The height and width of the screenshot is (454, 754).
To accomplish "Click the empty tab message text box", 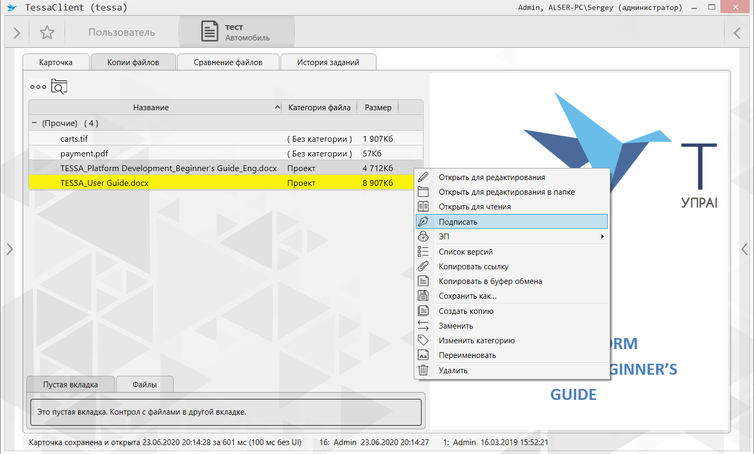I will tap(226, 412).
